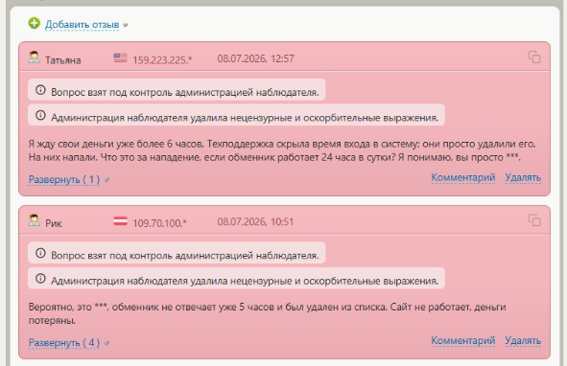The image size is (567, 366).
Task: Click the Austrian flag next to 109.70.100.*
Action: [121, 220]
